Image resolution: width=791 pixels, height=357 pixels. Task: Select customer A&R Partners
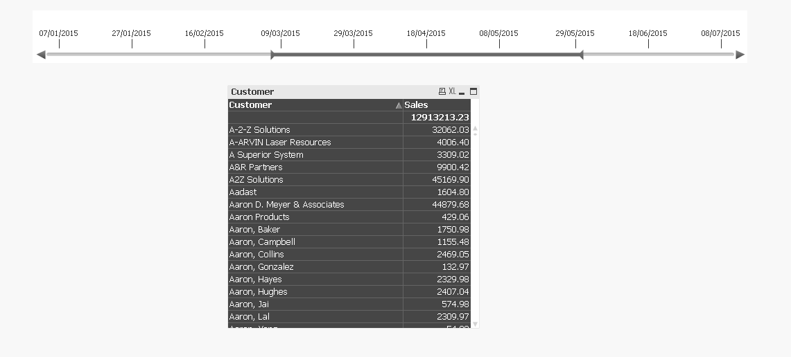click(315, 167)
